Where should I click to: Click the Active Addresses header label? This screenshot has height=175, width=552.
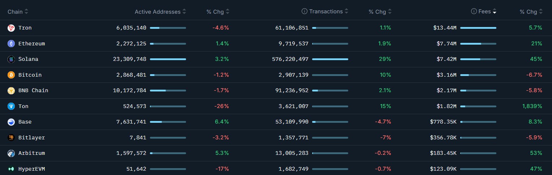[158, 12]
